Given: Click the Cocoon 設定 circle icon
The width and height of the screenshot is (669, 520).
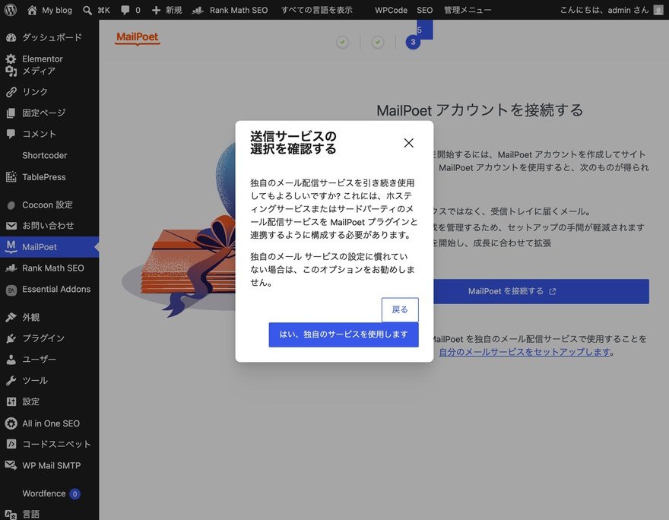Looking at the screenshot, I should coord(11,205).
